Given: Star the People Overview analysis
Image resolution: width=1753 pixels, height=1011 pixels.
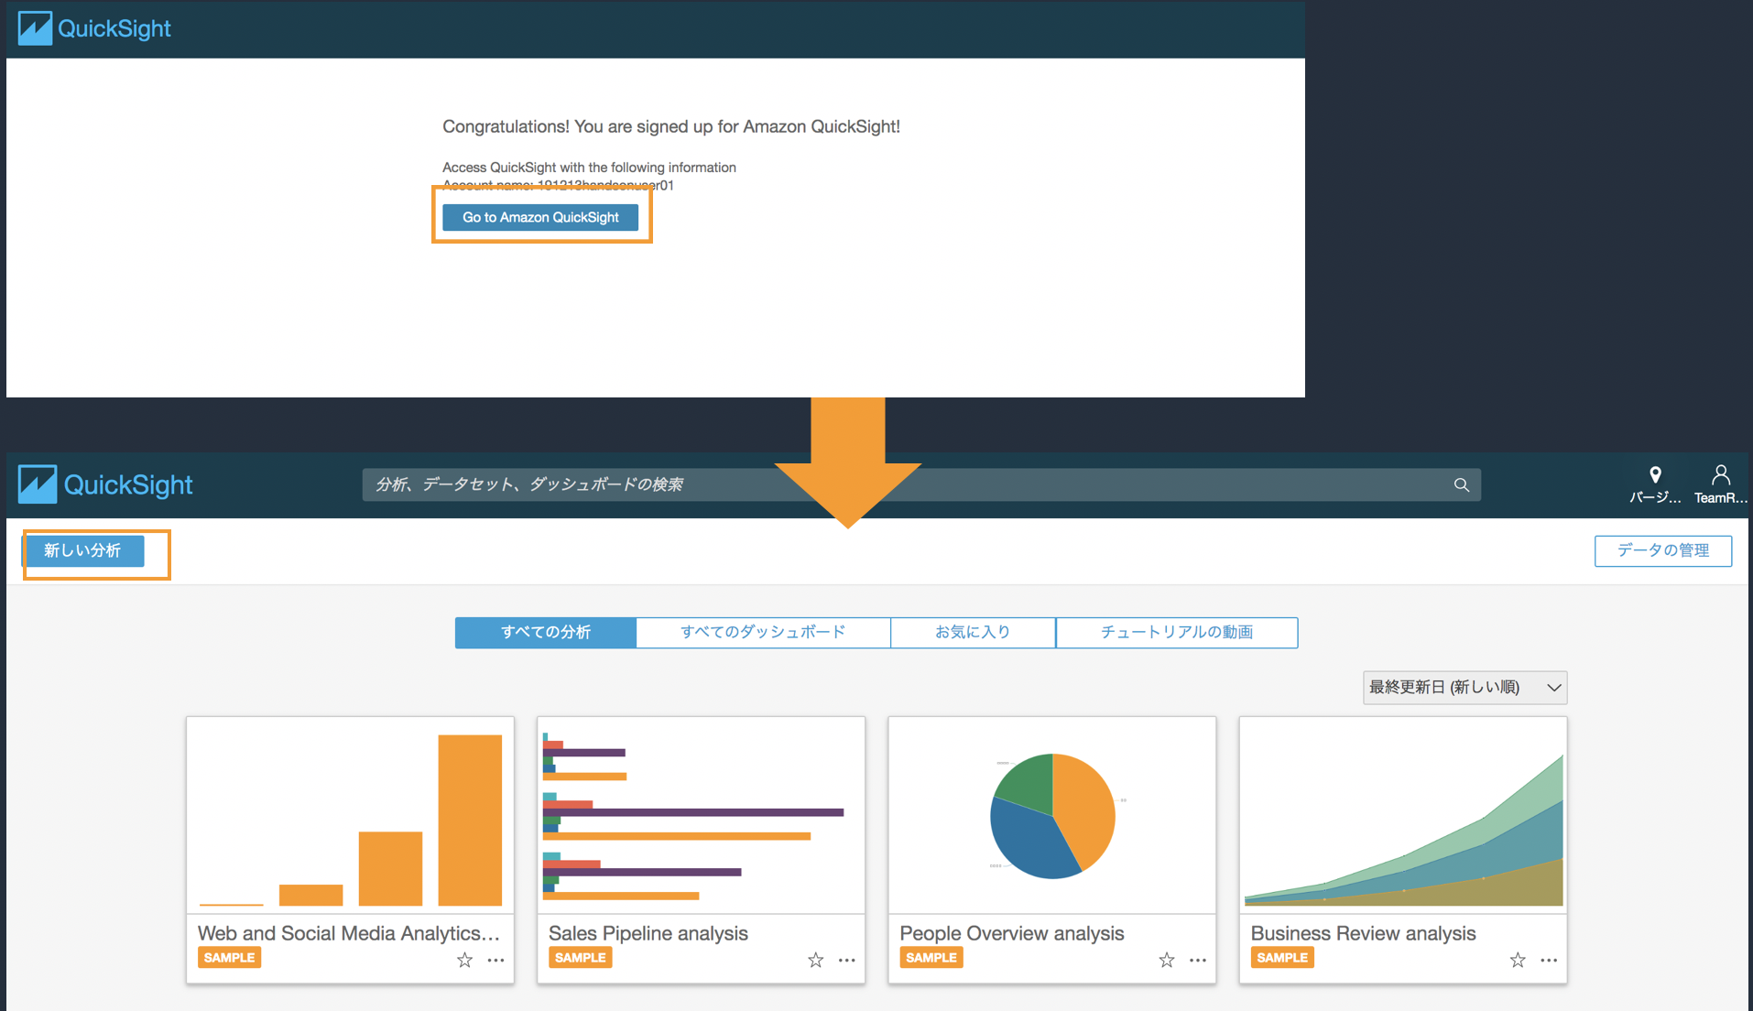Looking at the screenshot, I should tap(1166, 960).
